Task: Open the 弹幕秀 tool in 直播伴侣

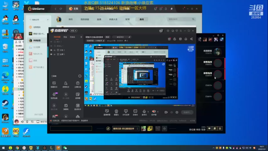Action: click(66, 107)
